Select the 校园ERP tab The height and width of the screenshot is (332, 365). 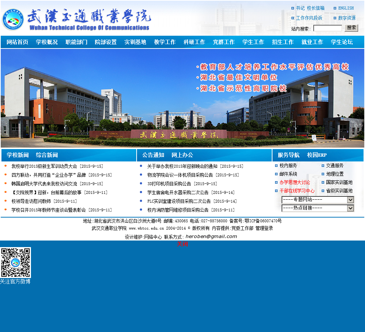click(317, 155)
